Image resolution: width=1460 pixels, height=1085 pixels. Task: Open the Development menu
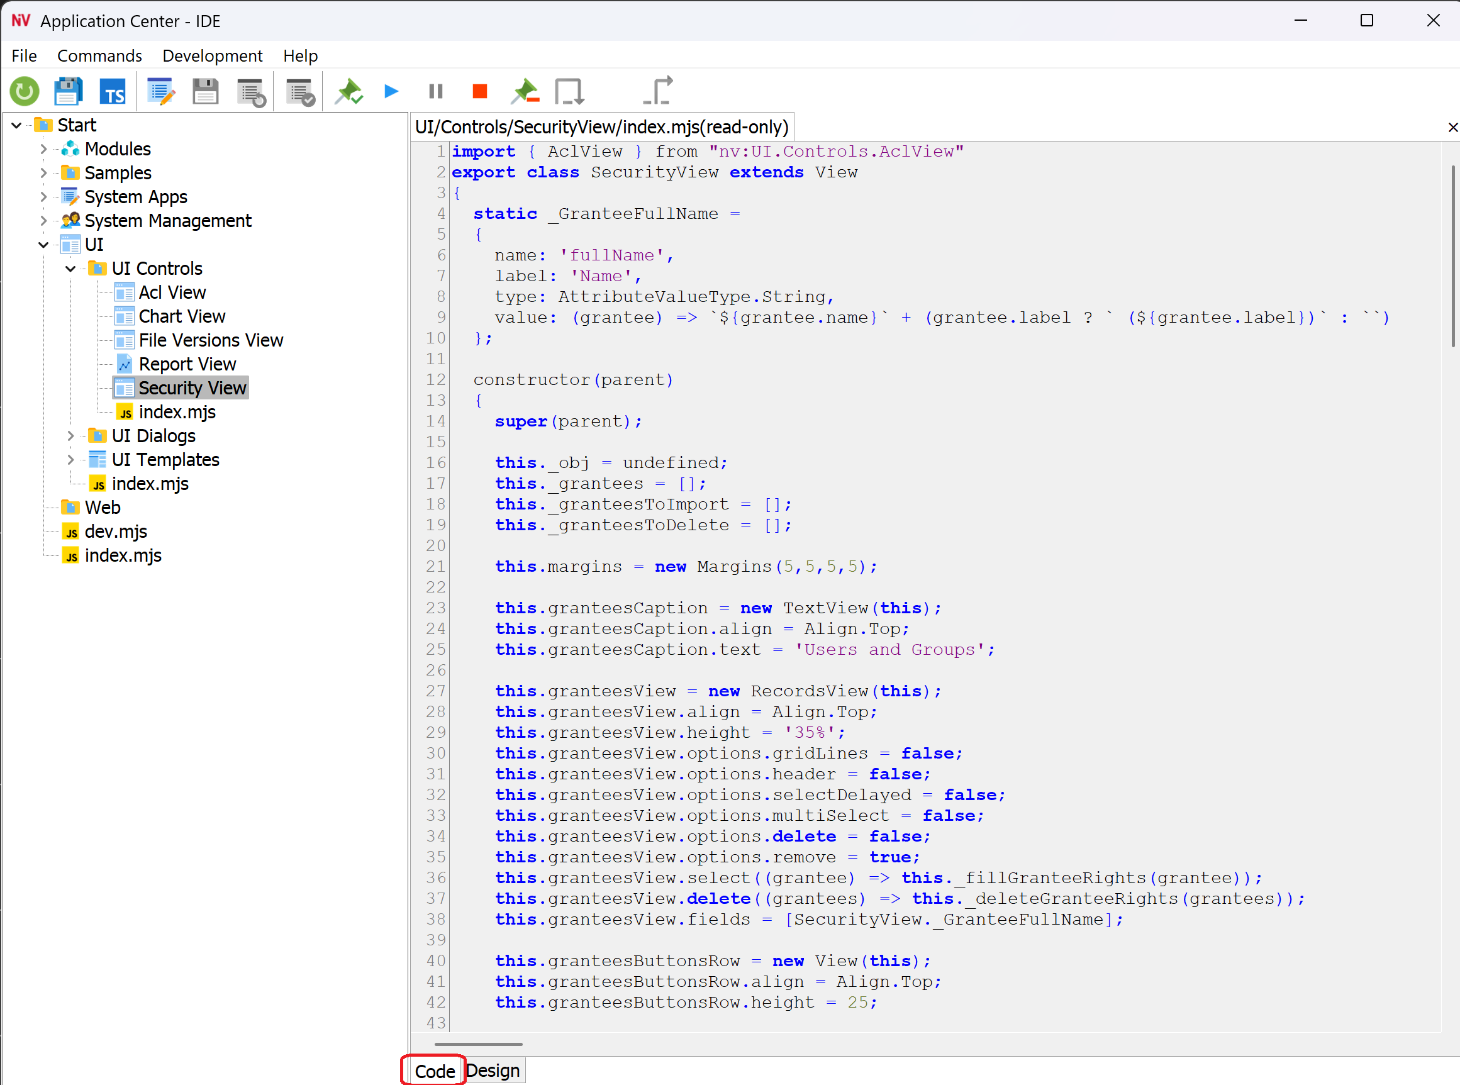pos(211,56)
